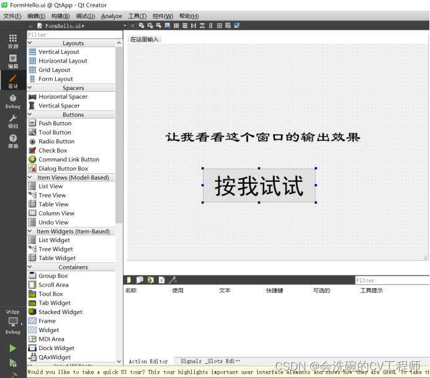Select QAxWidget in widget box
The height and width of the screenshot is (378, 430).
(55, 357)
